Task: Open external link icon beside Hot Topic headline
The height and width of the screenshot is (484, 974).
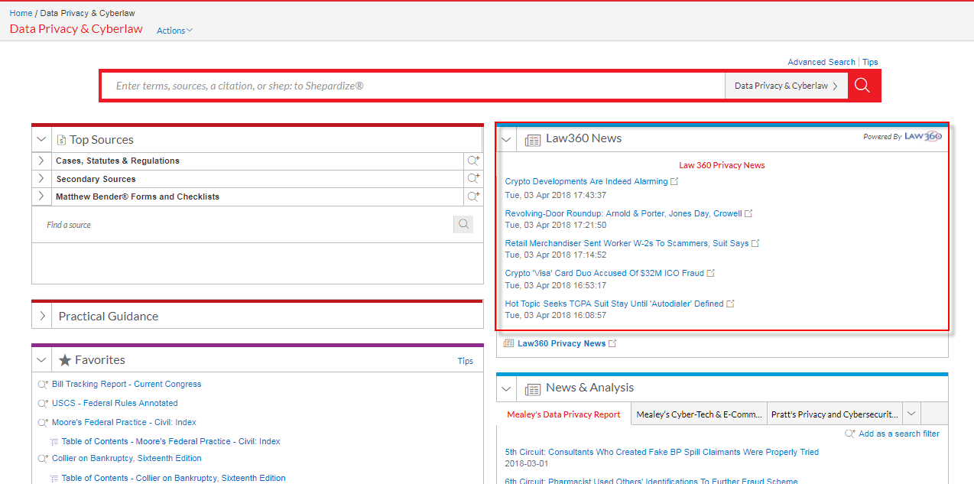Action: click(x=730, y=304)
